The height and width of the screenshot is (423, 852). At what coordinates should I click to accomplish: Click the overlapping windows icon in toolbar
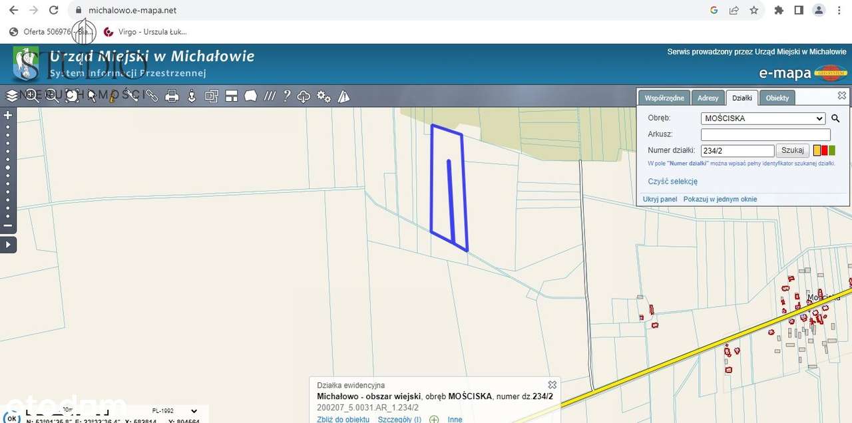212,96
